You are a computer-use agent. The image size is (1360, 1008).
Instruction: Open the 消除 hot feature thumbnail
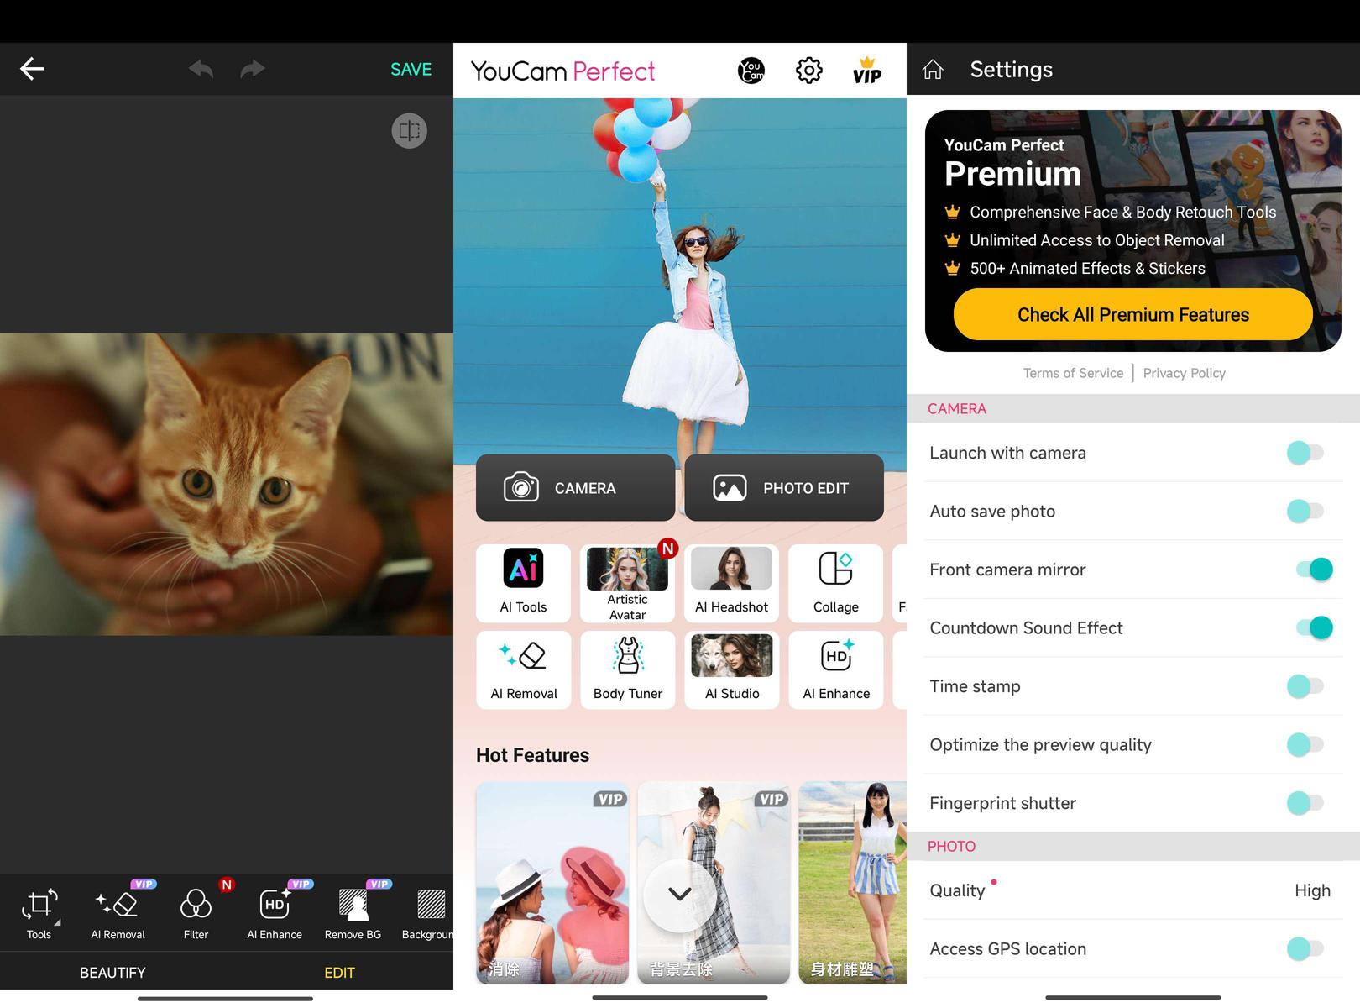point(552,882)
